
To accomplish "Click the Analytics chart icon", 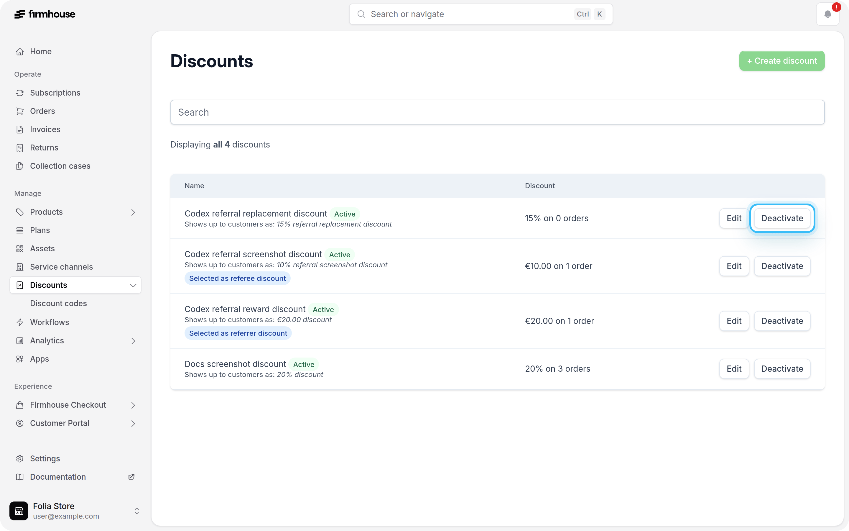I will 20,341.
